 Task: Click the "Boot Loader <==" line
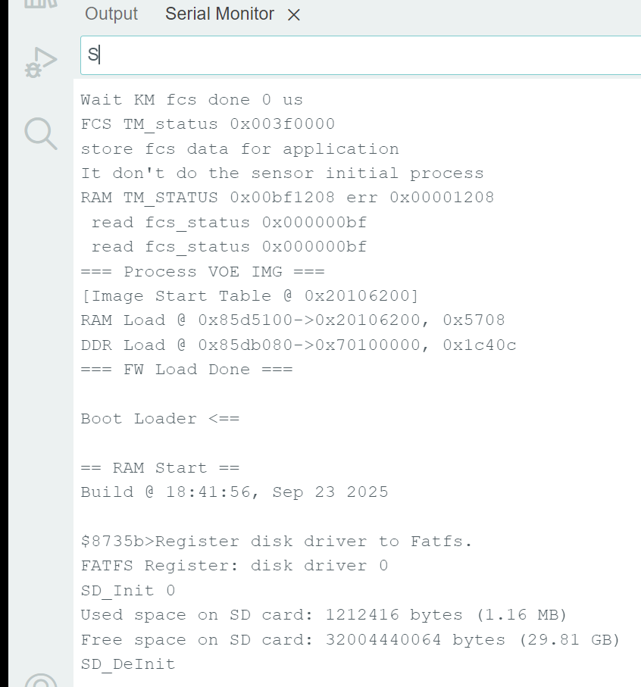click(x=160, y=418)
